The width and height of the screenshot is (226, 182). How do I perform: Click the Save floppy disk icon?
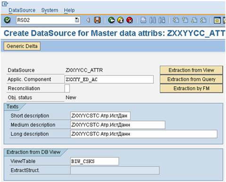click(x=97, y=20)
